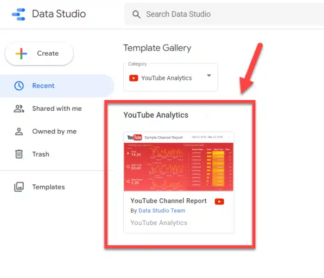Click the Templates gallery icon
The height and width of the screenshot is (278, 324).
[19, 187]
